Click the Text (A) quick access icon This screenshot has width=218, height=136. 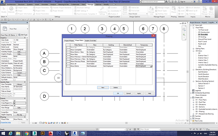tap(34, 20)
